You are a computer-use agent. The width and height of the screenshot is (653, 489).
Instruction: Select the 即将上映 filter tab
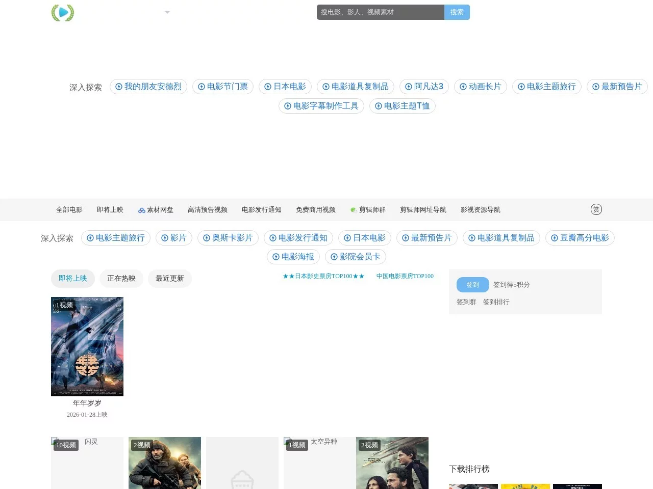point(73,278)
